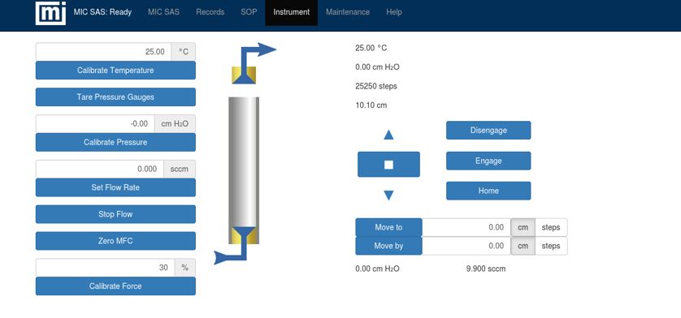Switch Move by units to steps
This screenshot has height=318, width=681.
551,246
